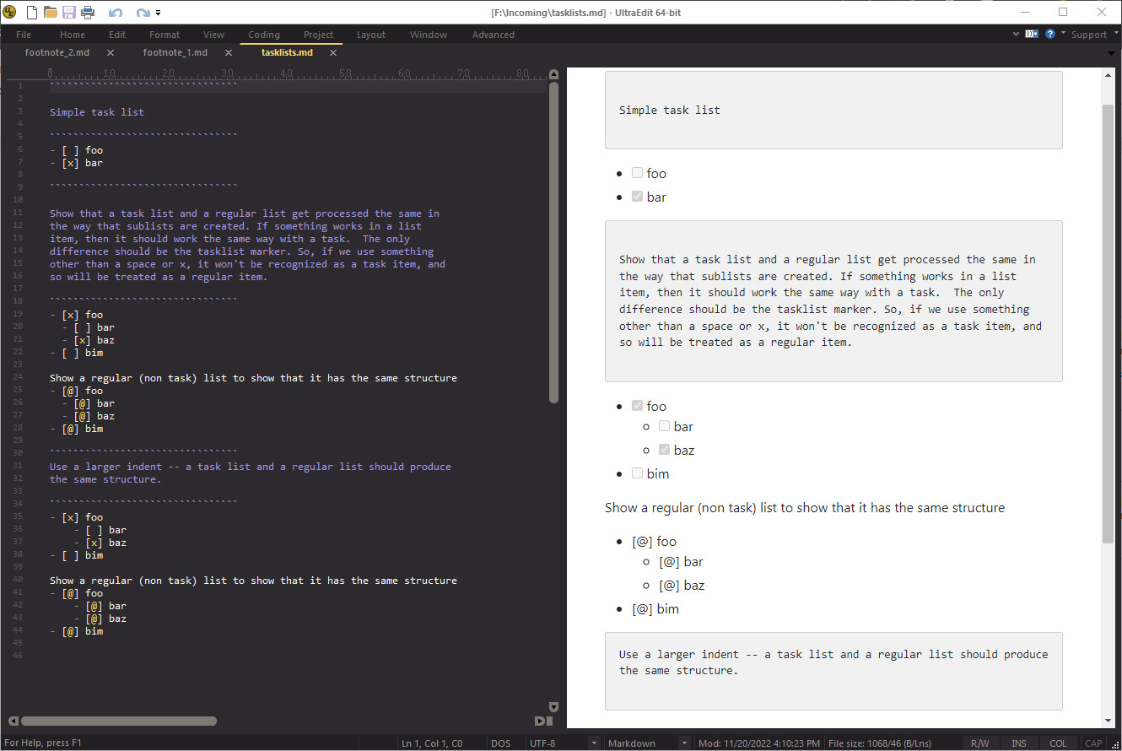The image size is (1122, 751).
Task: Close the footnote_1.md tab
Action: coord(228,52)
